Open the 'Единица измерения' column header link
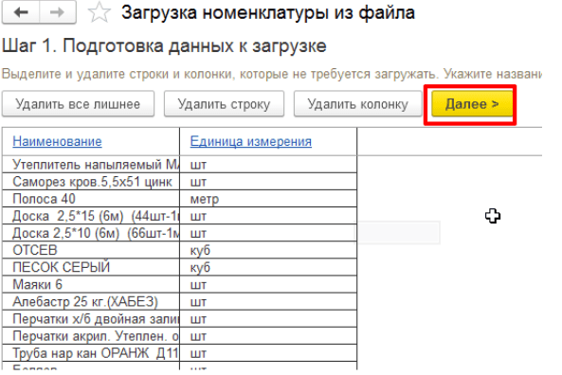This screenshot has height=375, width=562. pyautogui.click(x=250, y=141)
